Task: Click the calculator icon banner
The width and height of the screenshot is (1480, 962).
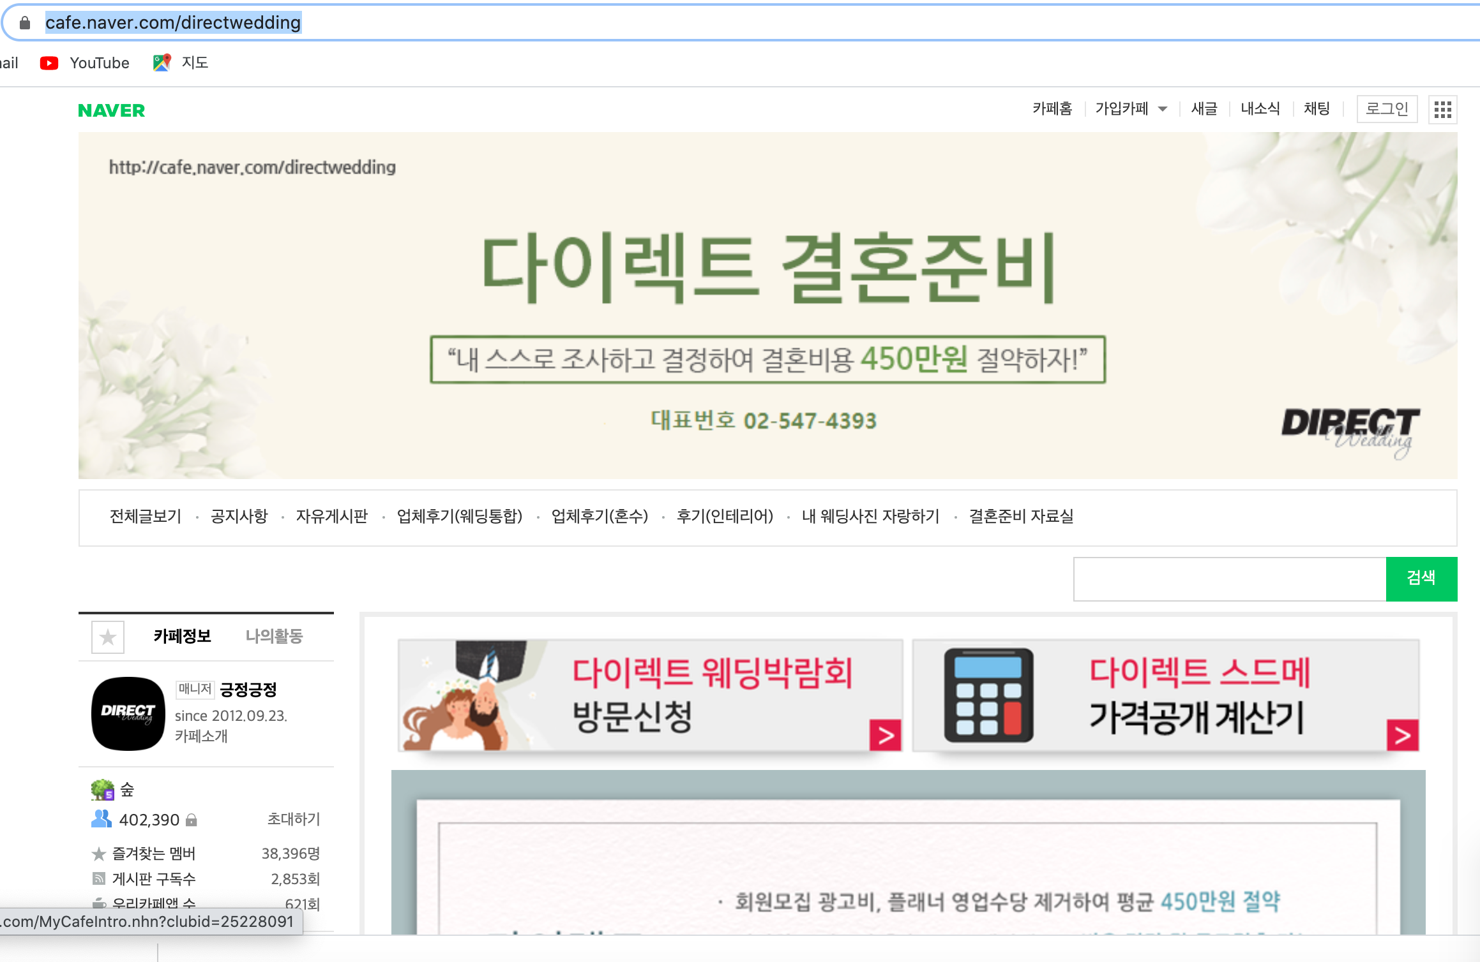Action: [x=988, y=695]
